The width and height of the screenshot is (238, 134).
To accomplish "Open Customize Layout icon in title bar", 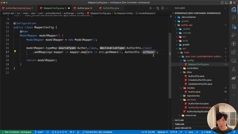I will click(x=234, y=3).
